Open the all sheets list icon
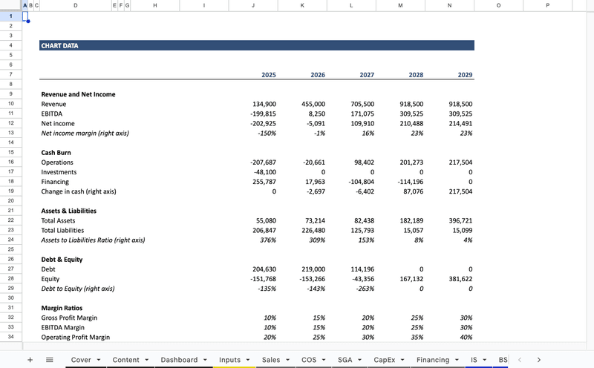The image size is (594, 368). coord(50,360)
